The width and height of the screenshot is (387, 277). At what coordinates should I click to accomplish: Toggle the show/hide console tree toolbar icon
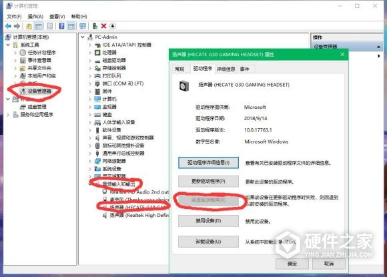[38, 26]
